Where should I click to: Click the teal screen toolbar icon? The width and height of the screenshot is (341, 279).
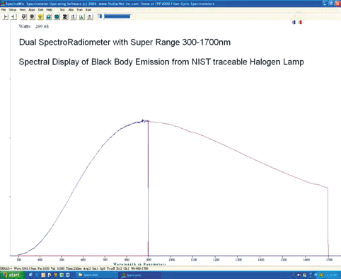click(x=57, y=16)
